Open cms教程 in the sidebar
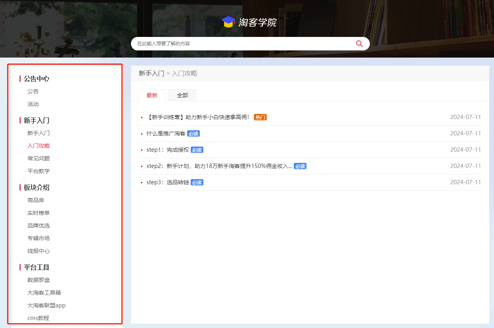Viewport: 494px width, 328px height. 38,318
